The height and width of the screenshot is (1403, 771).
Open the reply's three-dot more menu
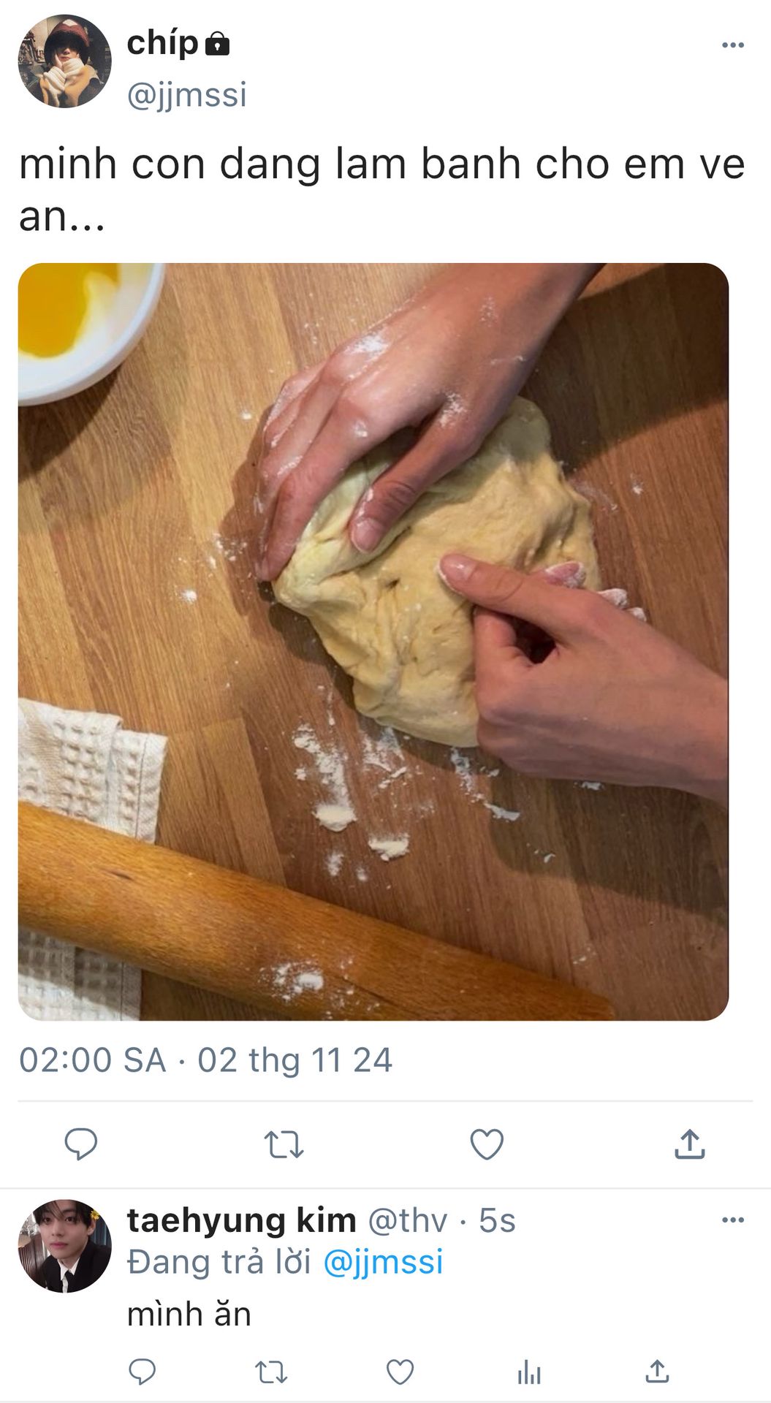point(732,1220)
